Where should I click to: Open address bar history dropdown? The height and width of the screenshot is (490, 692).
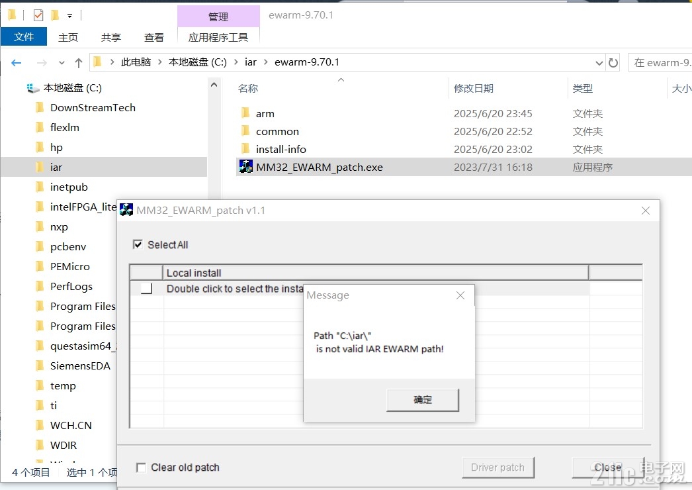coord(599,63)
